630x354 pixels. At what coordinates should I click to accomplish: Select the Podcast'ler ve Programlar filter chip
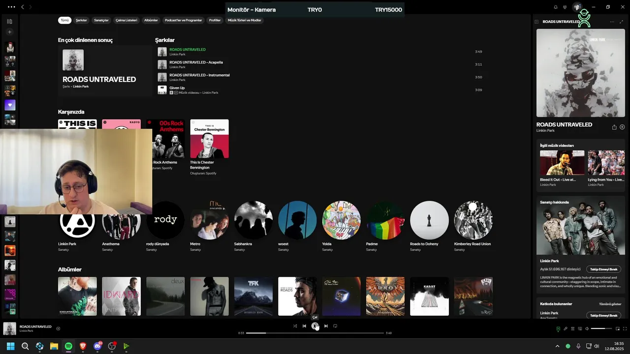pos(184,20)
